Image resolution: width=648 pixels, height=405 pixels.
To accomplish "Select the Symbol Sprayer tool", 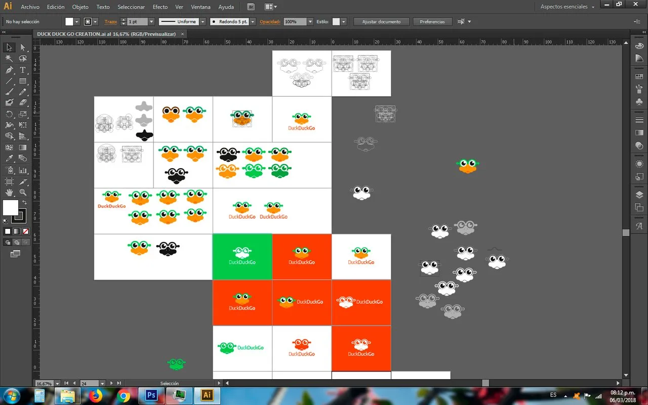I will click(9, 170).
